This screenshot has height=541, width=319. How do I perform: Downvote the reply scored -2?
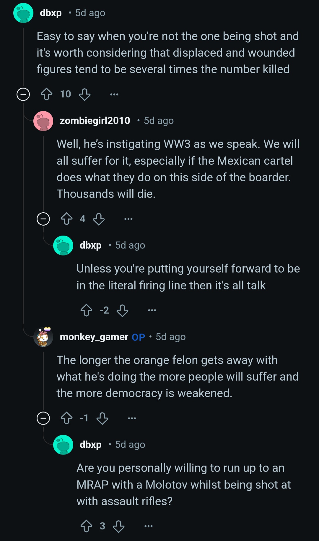(x=122, y=310)
